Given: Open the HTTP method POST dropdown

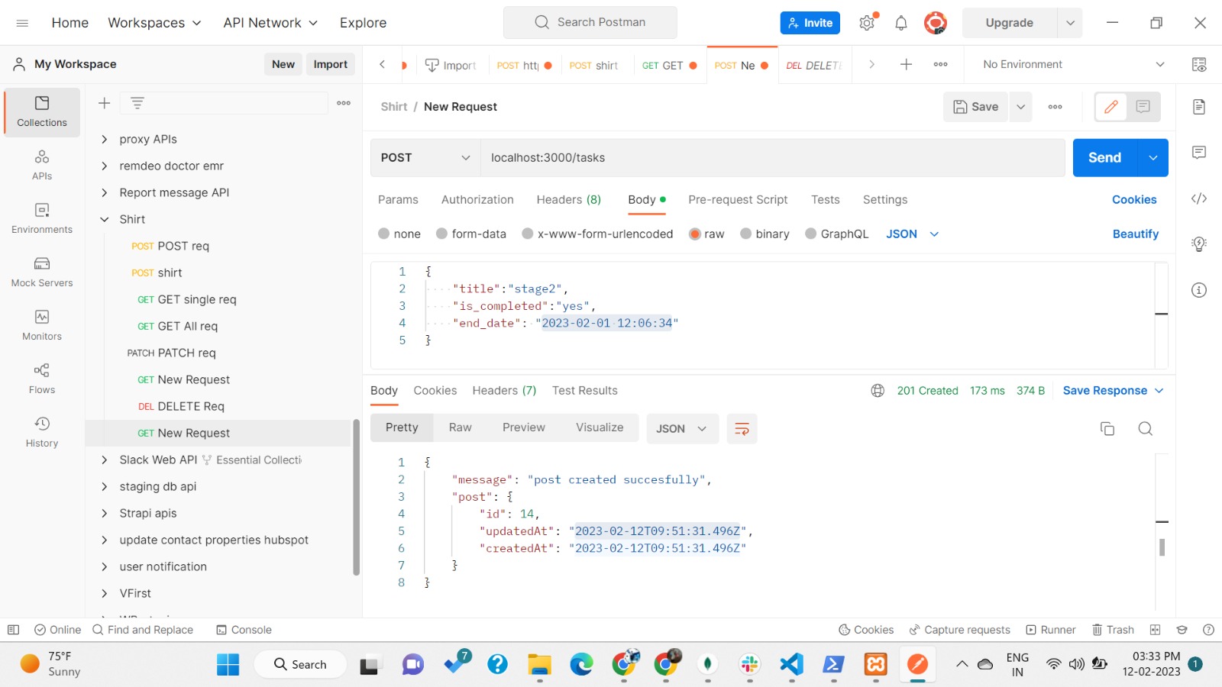Looking at the screenshot, I should pos(425,158).
